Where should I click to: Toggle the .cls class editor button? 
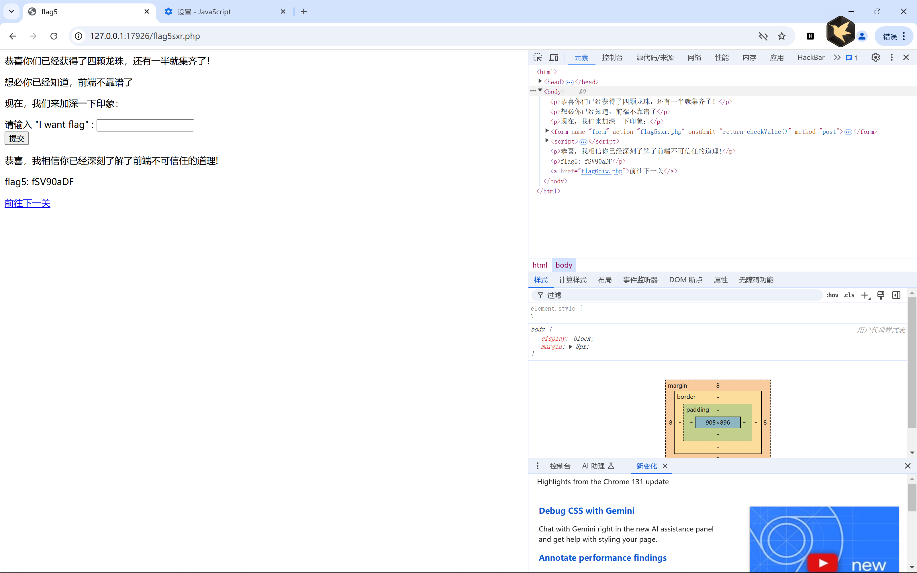[x=849, y=295]
